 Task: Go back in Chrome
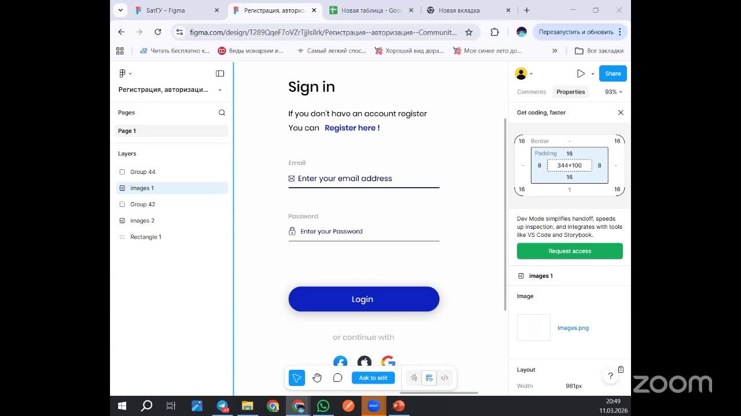tap(121, 32)
